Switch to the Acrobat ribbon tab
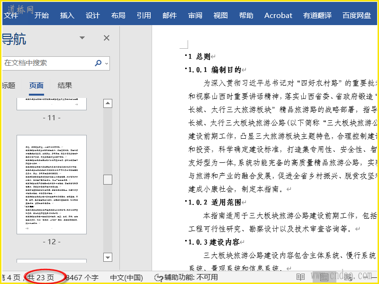 coord(278,16)
